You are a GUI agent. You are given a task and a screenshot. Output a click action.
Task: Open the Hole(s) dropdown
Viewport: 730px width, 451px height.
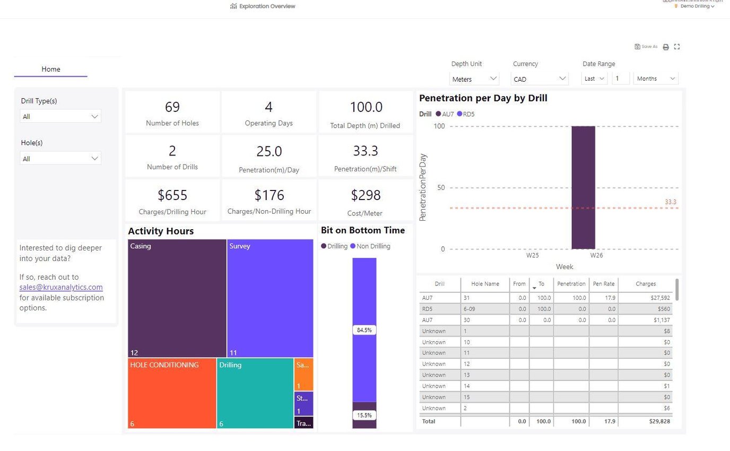(60, 158)
